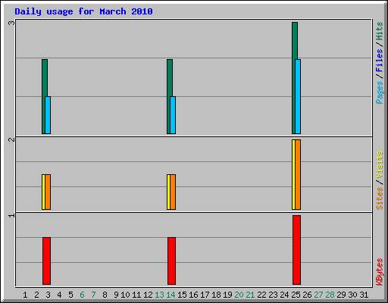Click day 31 on the x-axis
Image resolution: width=388 pixels, height=303 pixels.
point(364,295)
